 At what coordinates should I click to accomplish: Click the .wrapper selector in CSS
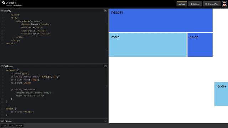point(11,70)
